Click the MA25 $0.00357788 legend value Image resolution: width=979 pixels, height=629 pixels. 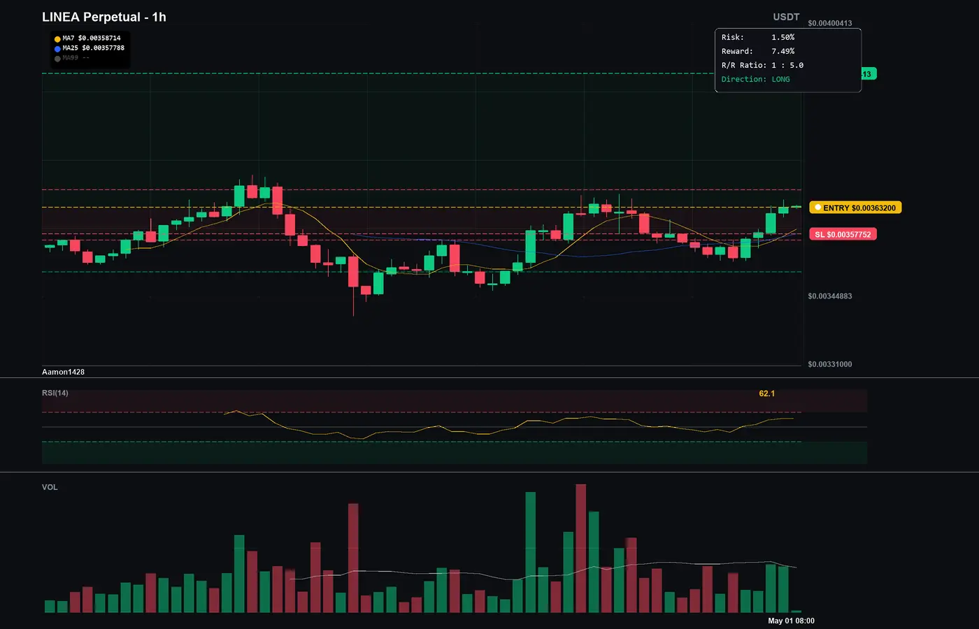94,48
